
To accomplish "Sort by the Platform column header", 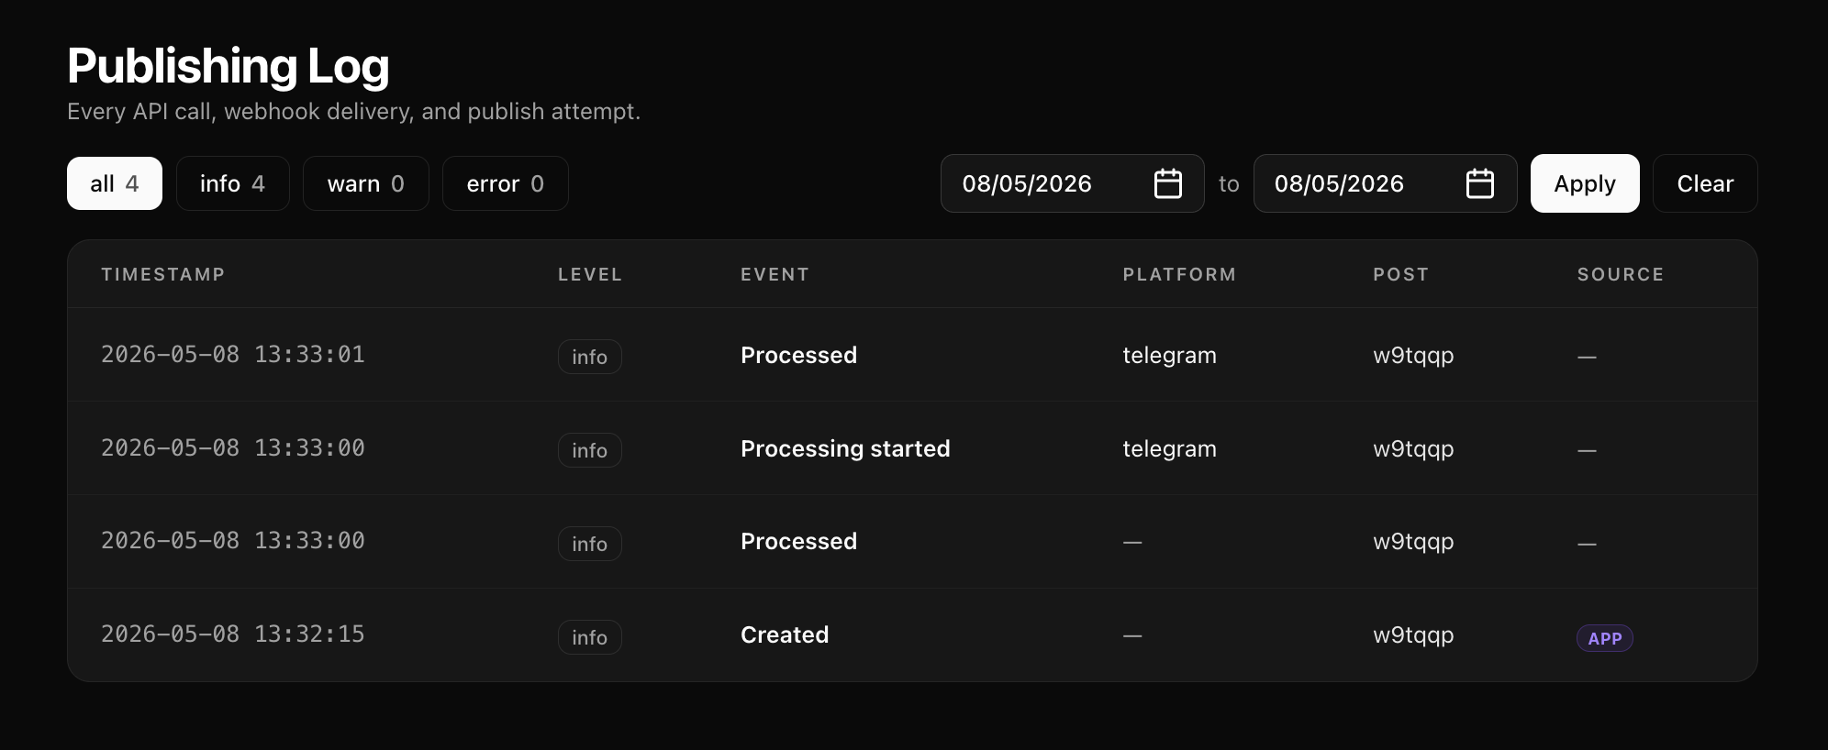I will pos(1179,274).
